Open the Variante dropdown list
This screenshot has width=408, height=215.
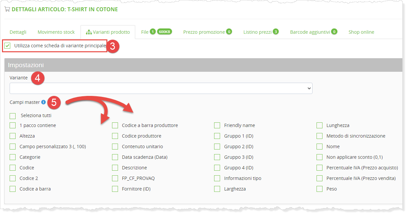(x=161, y=88)
